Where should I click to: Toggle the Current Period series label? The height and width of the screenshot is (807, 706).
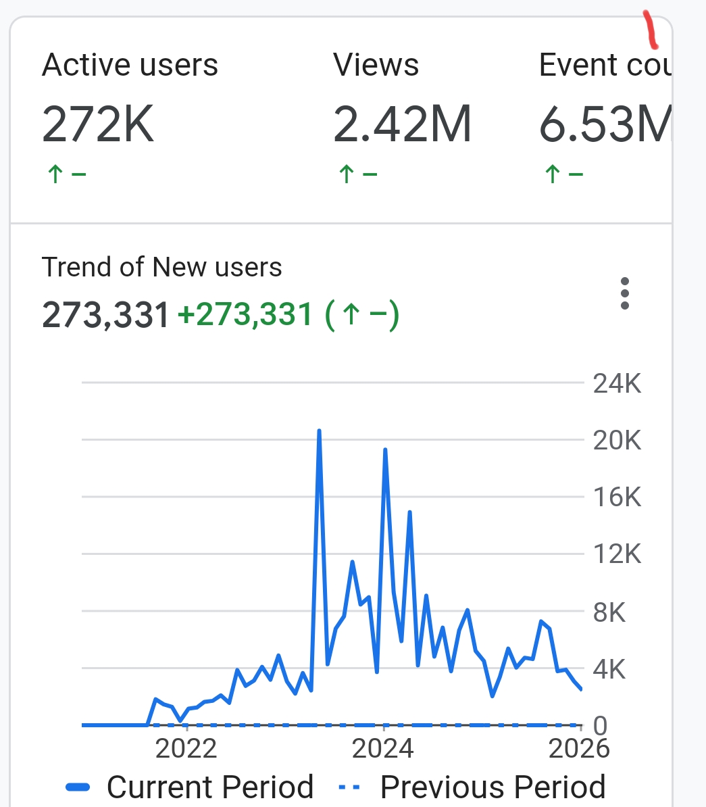pyautogui.click(x=210, y=787)
